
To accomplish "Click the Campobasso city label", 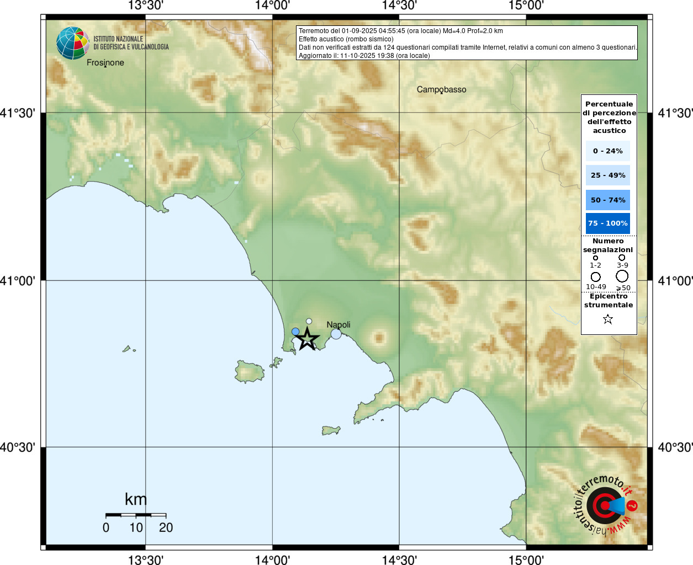I will 441,89.
